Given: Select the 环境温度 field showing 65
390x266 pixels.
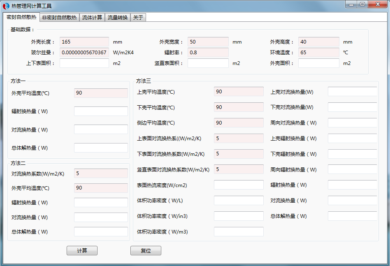Looking at the screenshot, I should pyautogui.click(x=318, y=52).
